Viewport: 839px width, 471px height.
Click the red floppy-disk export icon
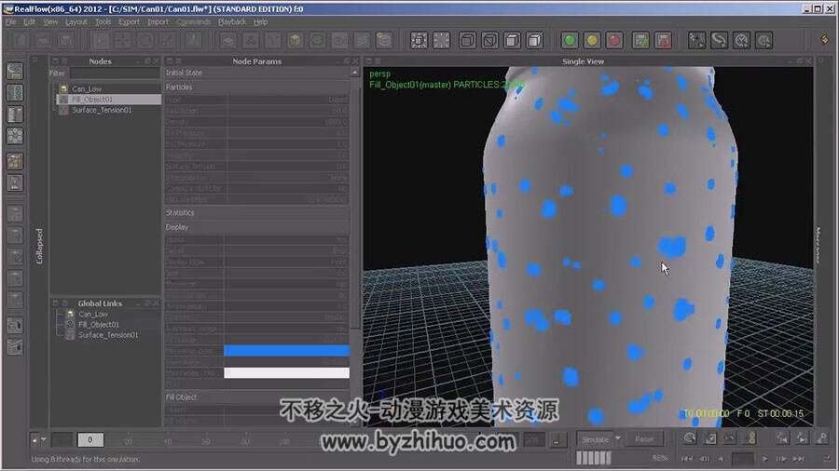pos(663,40)
